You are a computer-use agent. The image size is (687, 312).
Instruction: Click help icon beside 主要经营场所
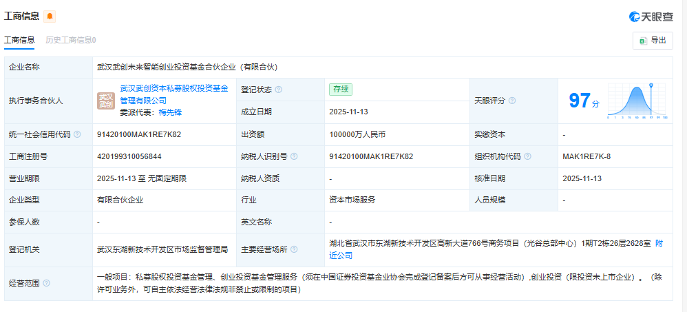click(294, 249)
